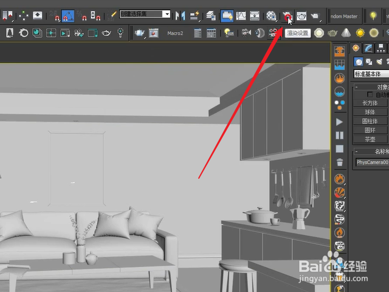Toggle the Percent Snap magnet
Viewport: 389px width, 292px height.
pos(81,16)
